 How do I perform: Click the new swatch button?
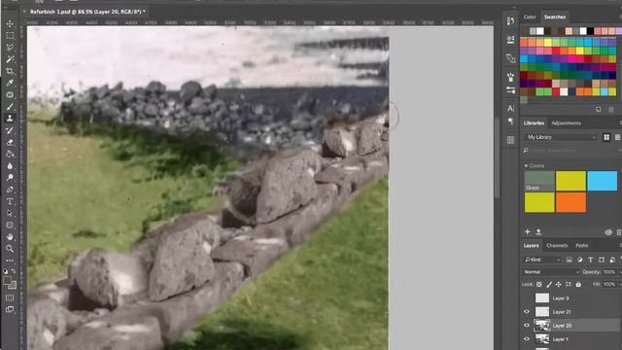click(x=599, y=109)
